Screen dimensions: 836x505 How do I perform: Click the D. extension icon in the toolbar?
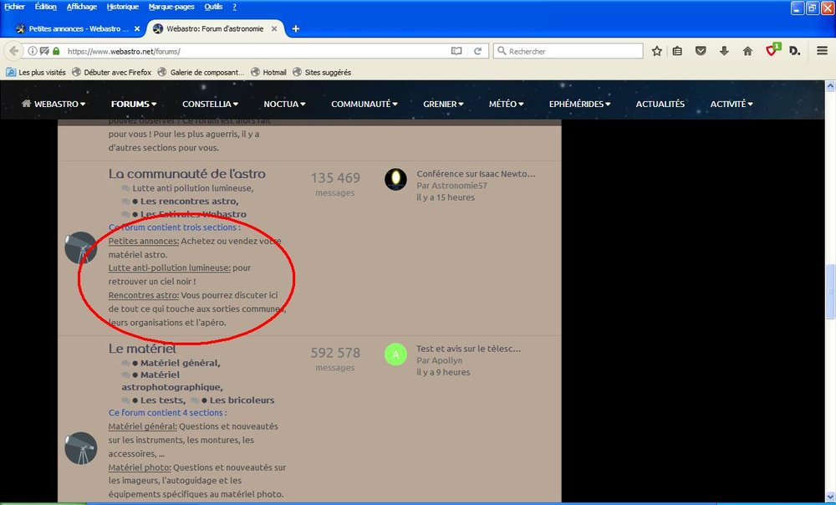tap(794, 51)
